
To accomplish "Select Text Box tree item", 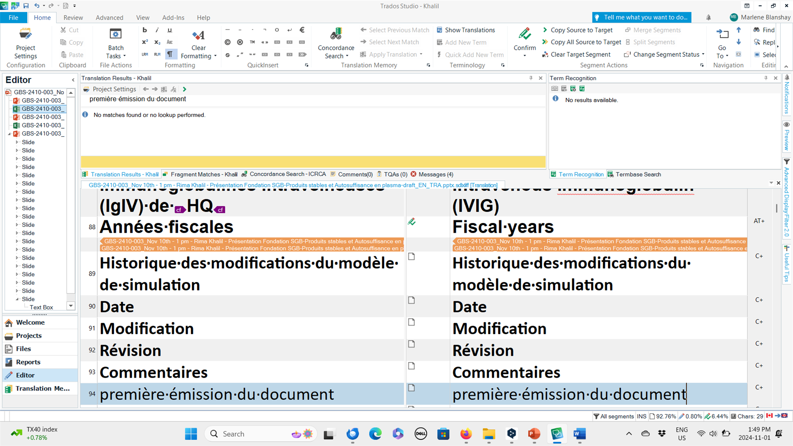I will (41, 307).
